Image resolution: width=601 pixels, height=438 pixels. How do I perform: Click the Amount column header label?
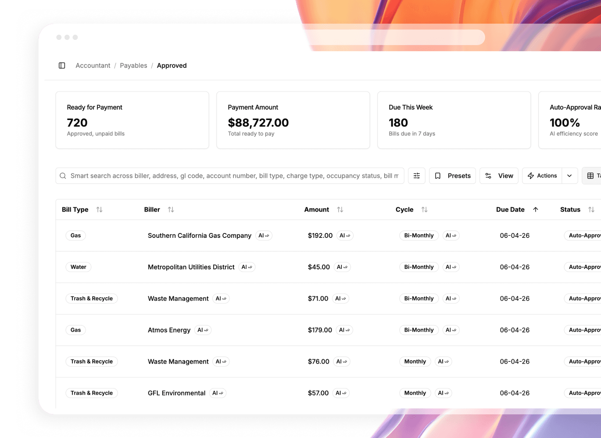point(317,210)
